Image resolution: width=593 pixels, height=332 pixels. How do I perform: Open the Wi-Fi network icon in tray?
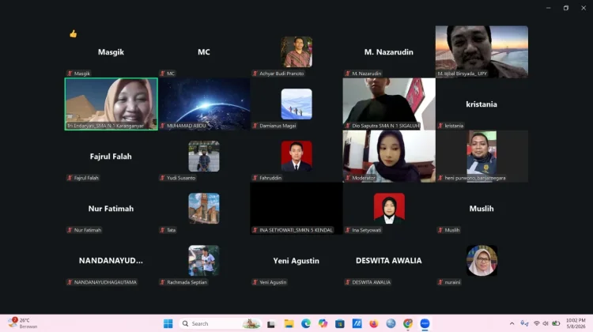(537, 323)
